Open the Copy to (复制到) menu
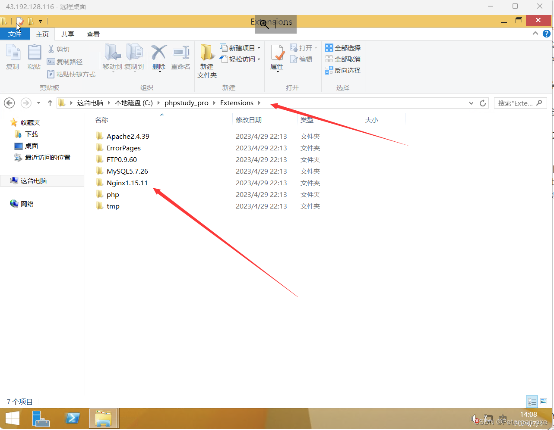 pyautogui.click(x=134, y=58)
